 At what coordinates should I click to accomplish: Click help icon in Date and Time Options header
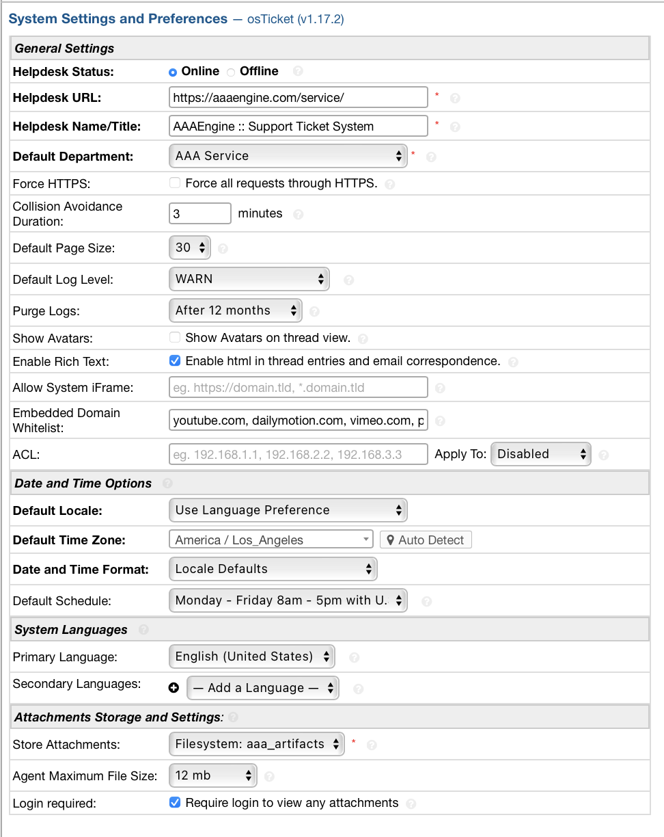(167, 483)
